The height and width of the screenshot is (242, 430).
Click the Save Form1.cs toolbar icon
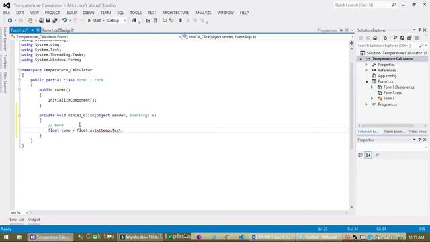(x=48, y=21)
